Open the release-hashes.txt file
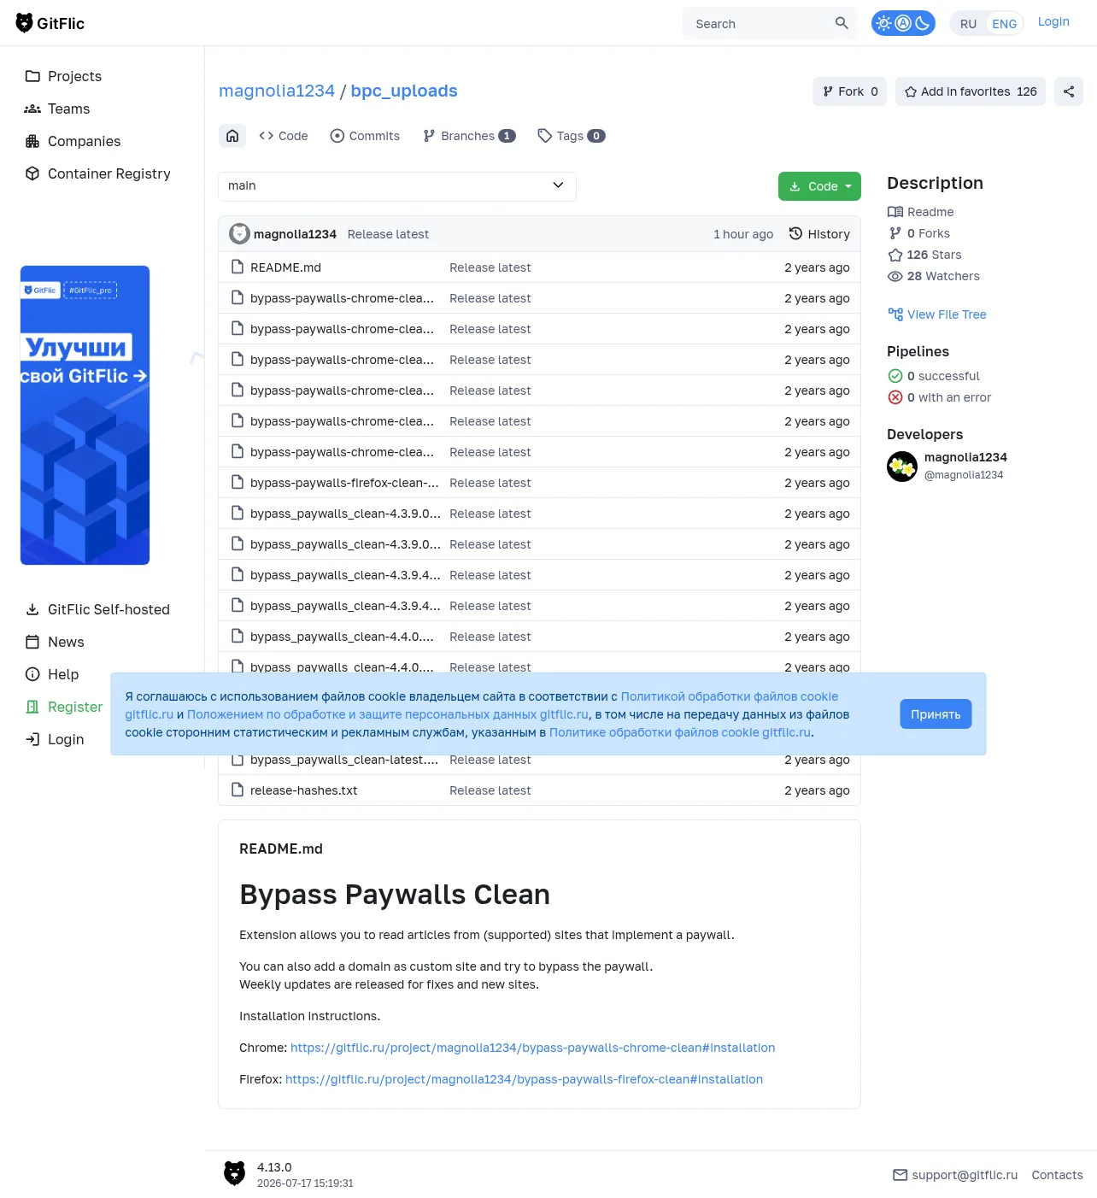This screenshot has width=1097, height=1198. pyautogui.click(x=304, y=790)
